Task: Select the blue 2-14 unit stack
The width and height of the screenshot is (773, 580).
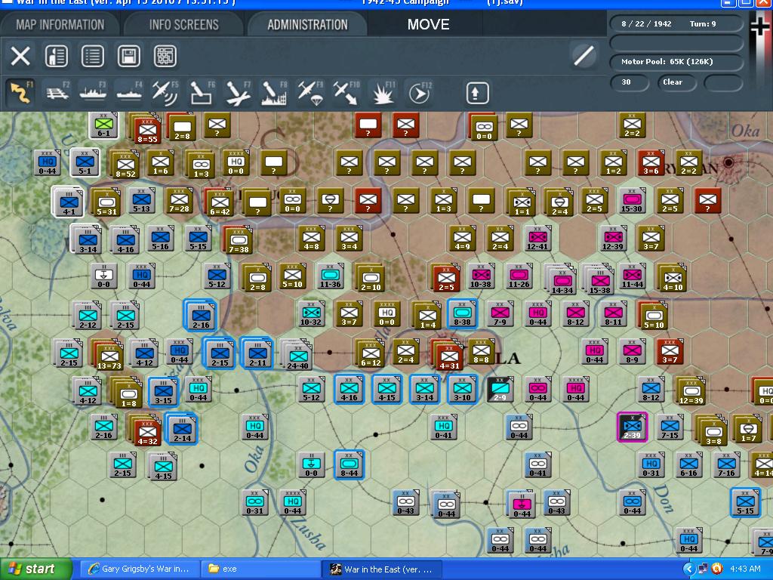Action: point(181,429)
